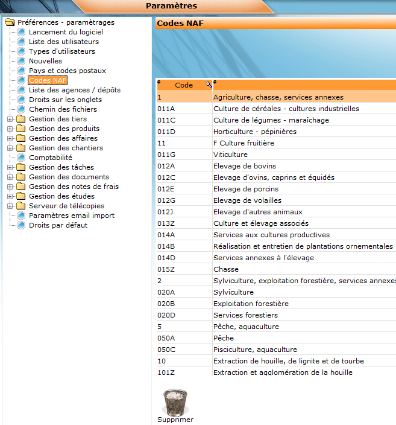Click the globe icon beside Comptabilité
The image size is (396, 425).
click(21, 158)
